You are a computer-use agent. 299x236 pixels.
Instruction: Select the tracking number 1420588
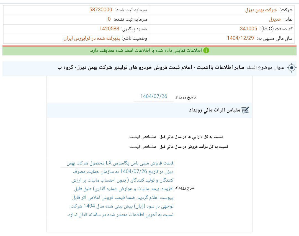click(109, 29)
